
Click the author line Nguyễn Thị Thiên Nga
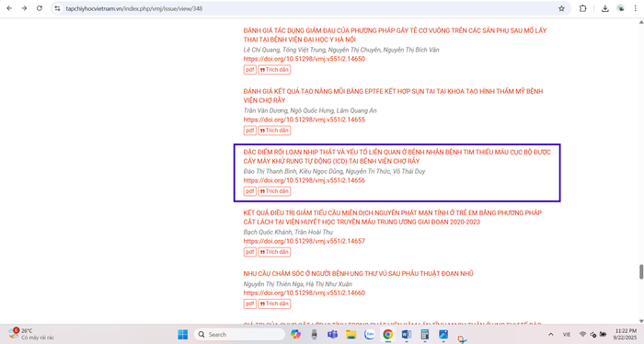coord(297,284)
